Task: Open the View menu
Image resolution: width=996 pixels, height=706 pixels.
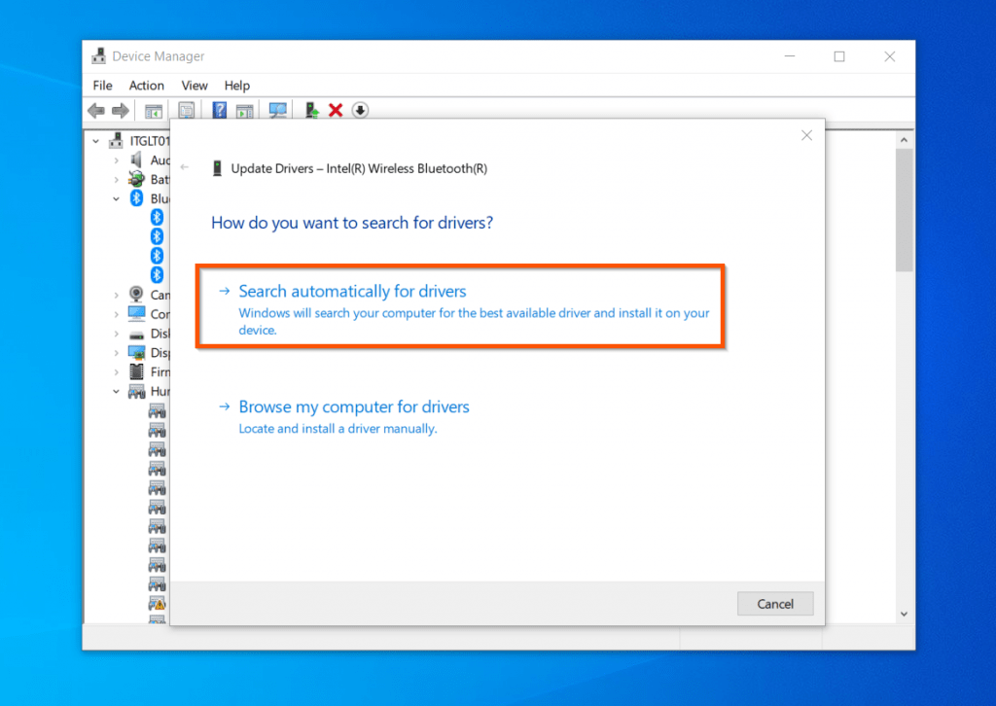Action: (x=194, y=86)
